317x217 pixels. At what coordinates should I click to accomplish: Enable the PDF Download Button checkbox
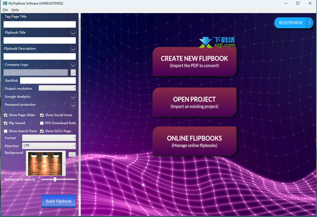[x=42, y=123]
